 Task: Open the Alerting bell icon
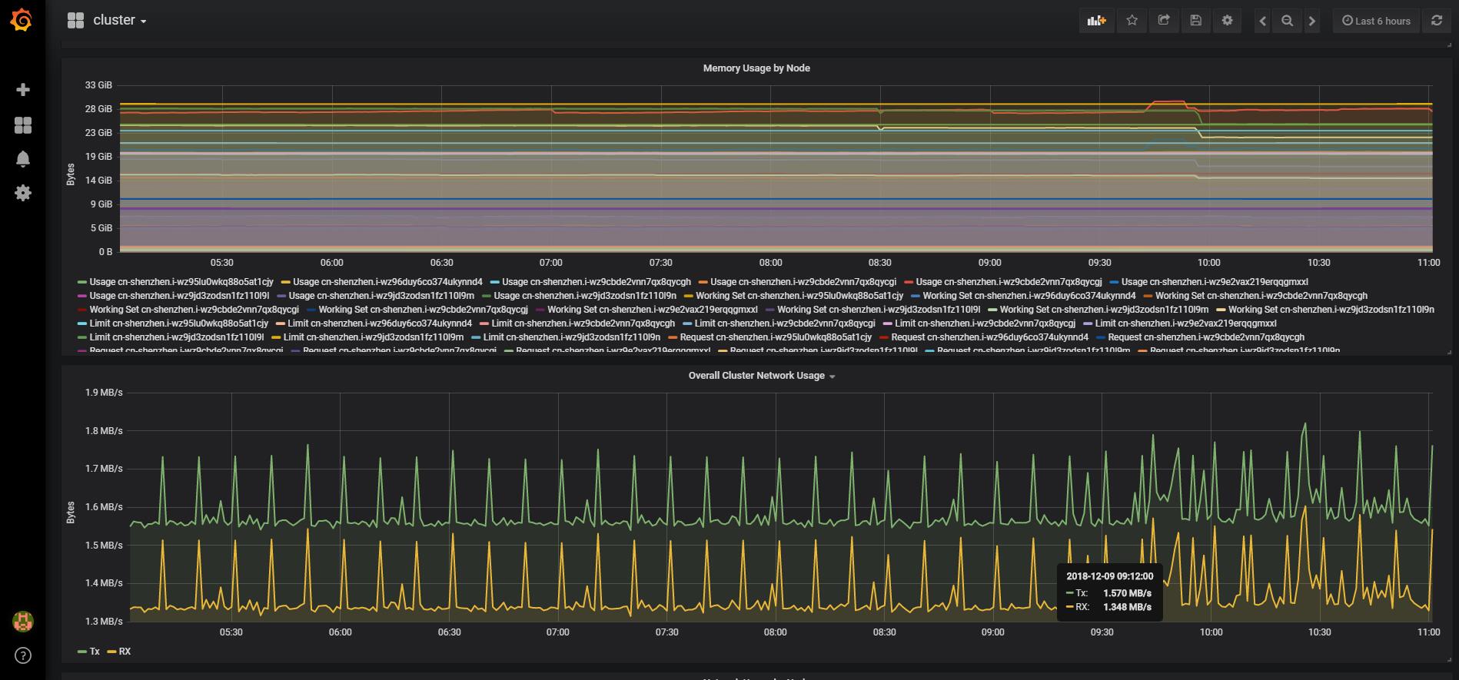click(x=23, y=159)
